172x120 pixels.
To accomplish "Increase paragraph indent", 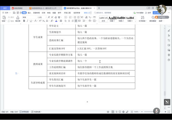I will tap(78, 17).
